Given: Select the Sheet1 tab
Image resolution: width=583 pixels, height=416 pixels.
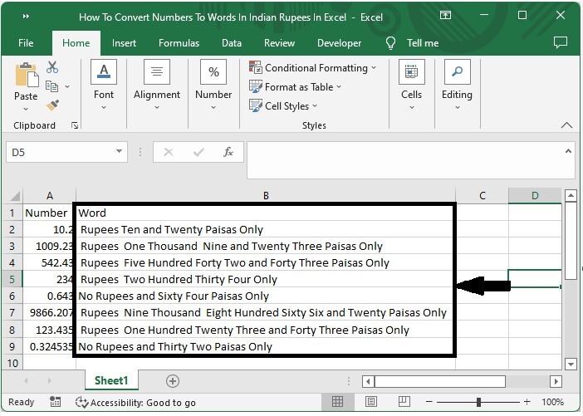Looking at the screenshot, I should (x=111, y=380).
